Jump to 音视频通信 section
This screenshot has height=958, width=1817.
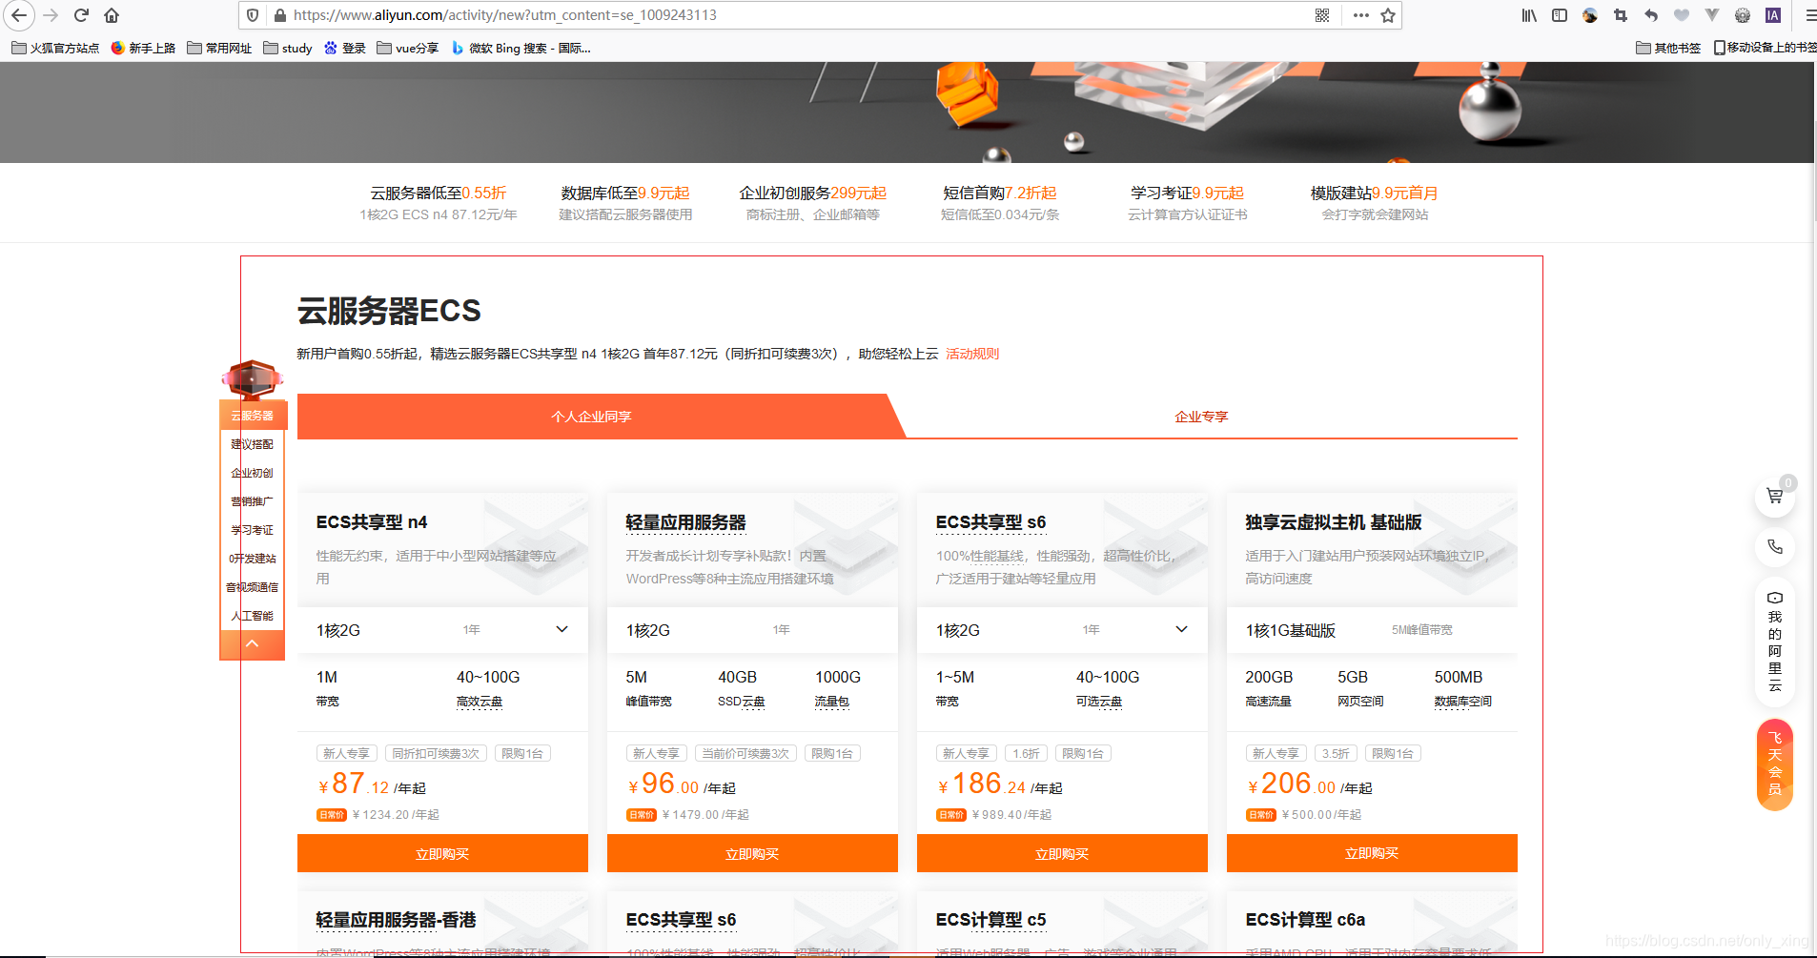(x=252, y=587)
